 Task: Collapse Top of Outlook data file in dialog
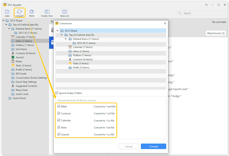tap(62, 35)
